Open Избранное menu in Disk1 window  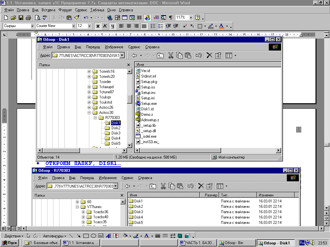click(x=114, y=47)
